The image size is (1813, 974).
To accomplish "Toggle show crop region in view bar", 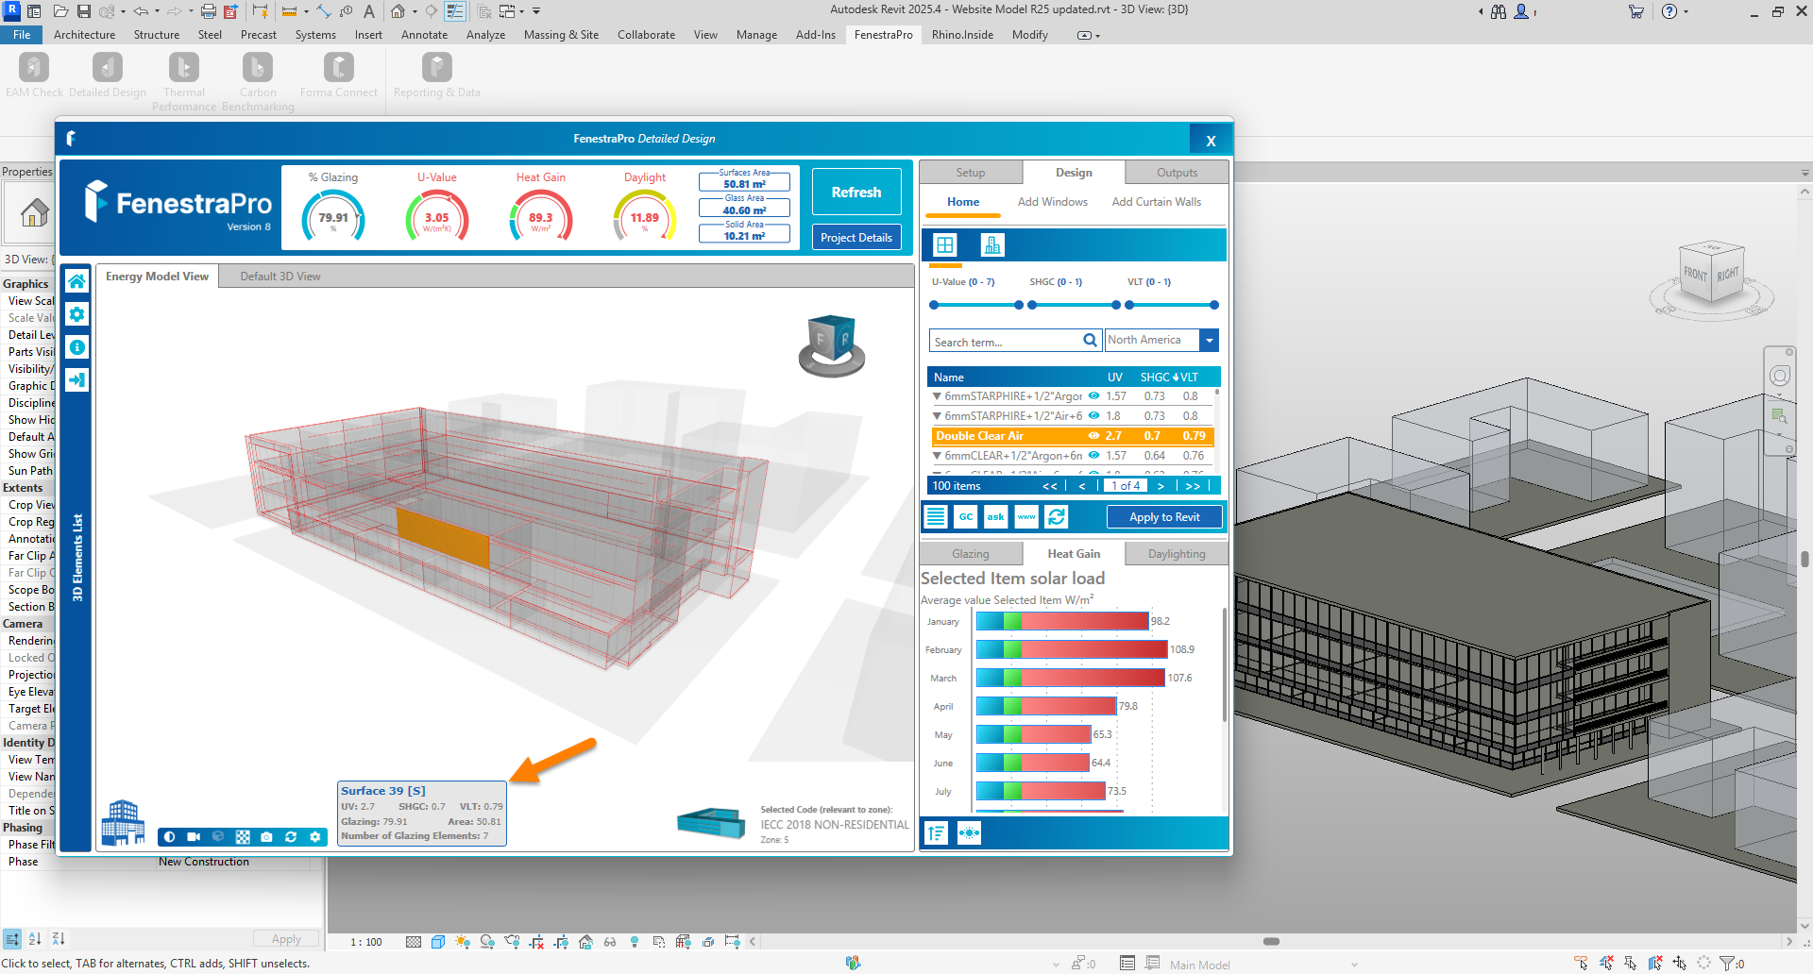I will click(561, 942).
